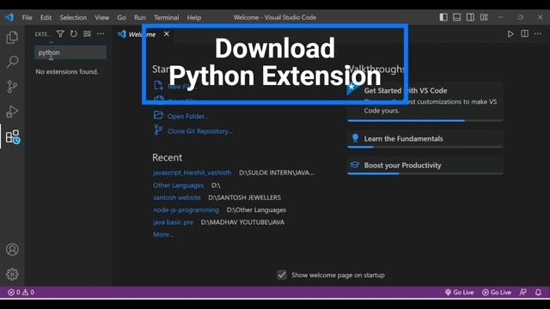The image size is (550, 309).
Task: Open recent Other Languages folder
Action: 178,185
